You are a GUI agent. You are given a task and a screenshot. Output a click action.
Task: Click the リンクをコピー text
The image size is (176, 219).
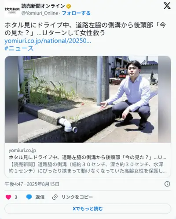coord(77,197)
